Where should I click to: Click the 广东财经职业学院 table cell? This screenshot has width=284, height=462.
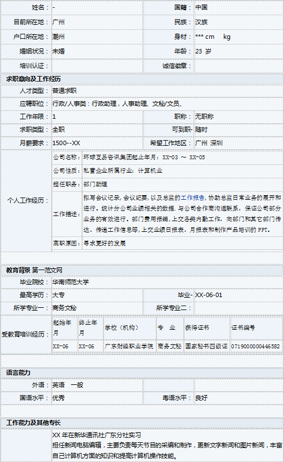129,347
